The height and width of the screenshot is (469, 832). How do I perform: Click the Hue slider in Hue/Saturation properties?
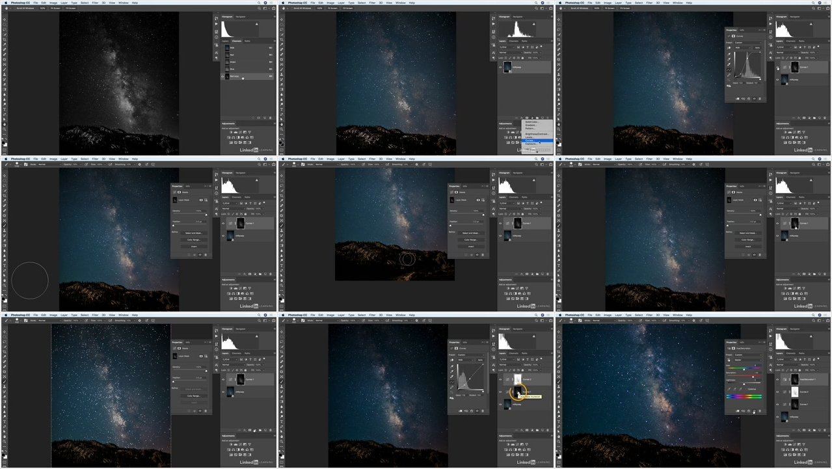pos(744,369)
